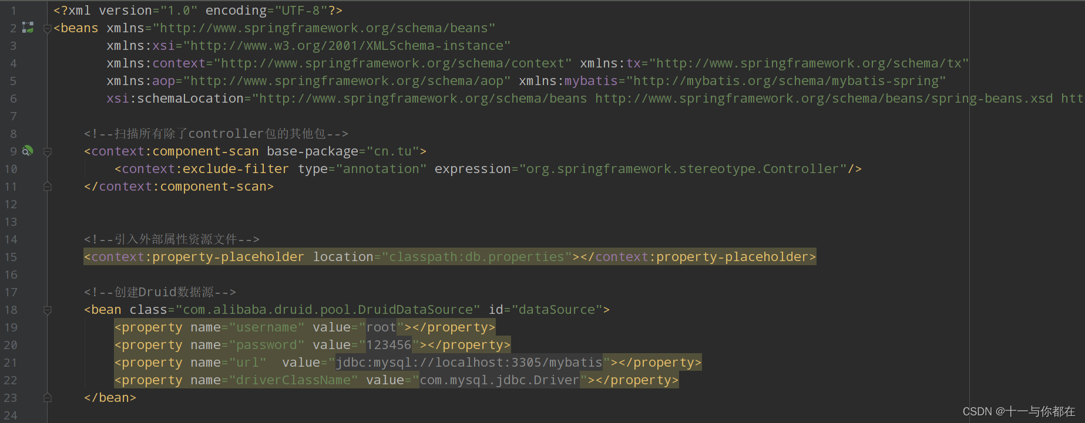Image resolution: width=1085 pixels, height=423 pixels.
Task: Click line number 13 in the gutter
Action: pos(11,222)
